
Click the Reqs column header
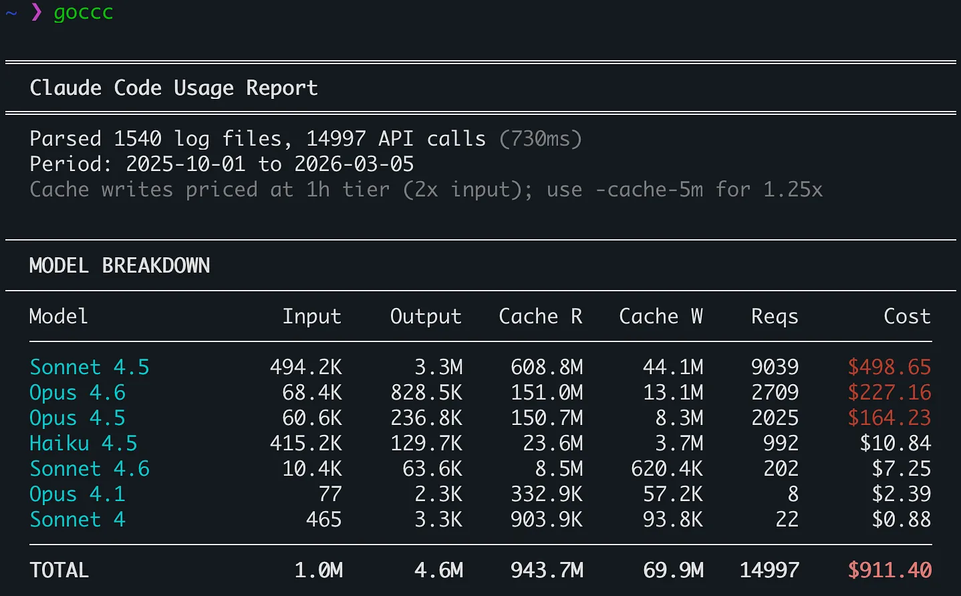click(775, 316)
